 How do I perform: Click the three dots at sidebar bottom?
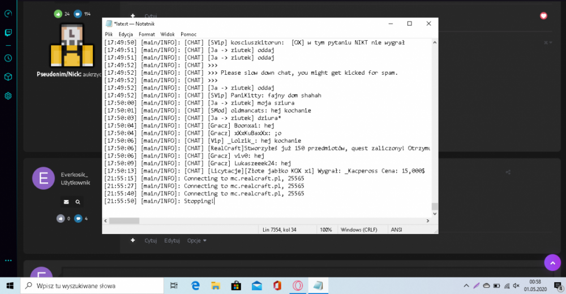8,261
